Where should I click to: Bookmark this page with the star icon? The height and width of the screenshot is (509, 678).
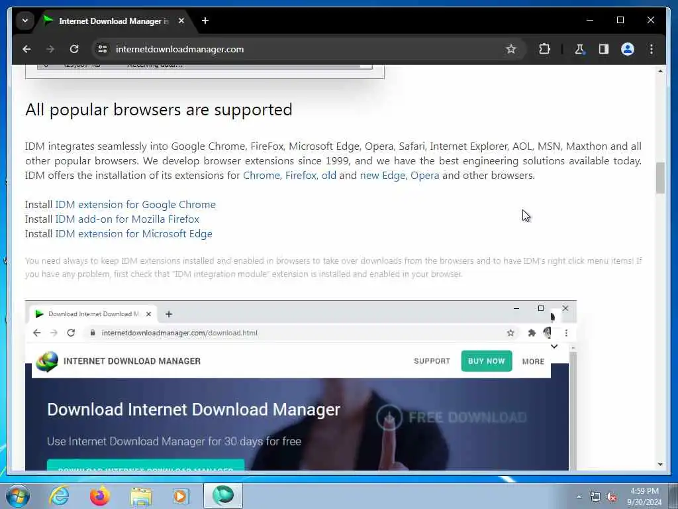tap(511, 49)
